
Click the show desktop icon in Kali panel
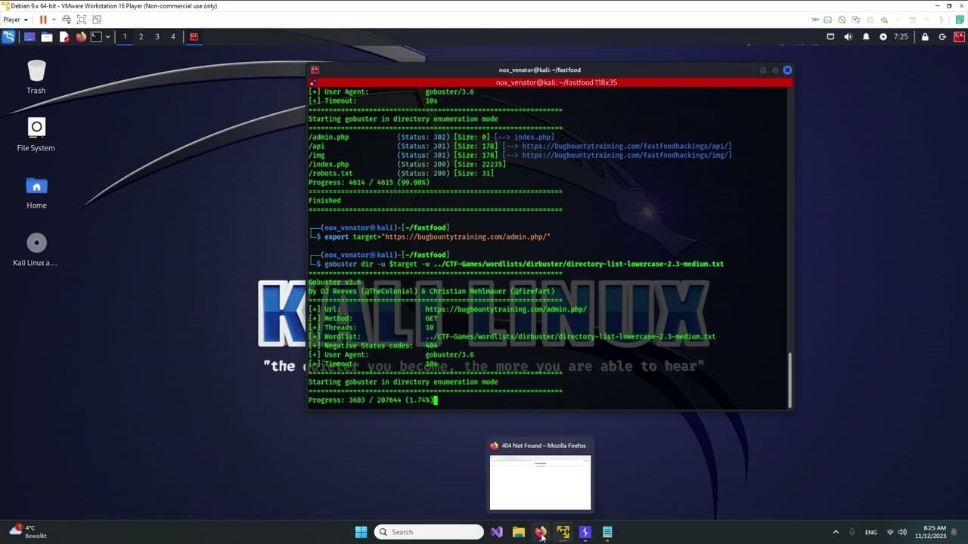click(29, 36)
